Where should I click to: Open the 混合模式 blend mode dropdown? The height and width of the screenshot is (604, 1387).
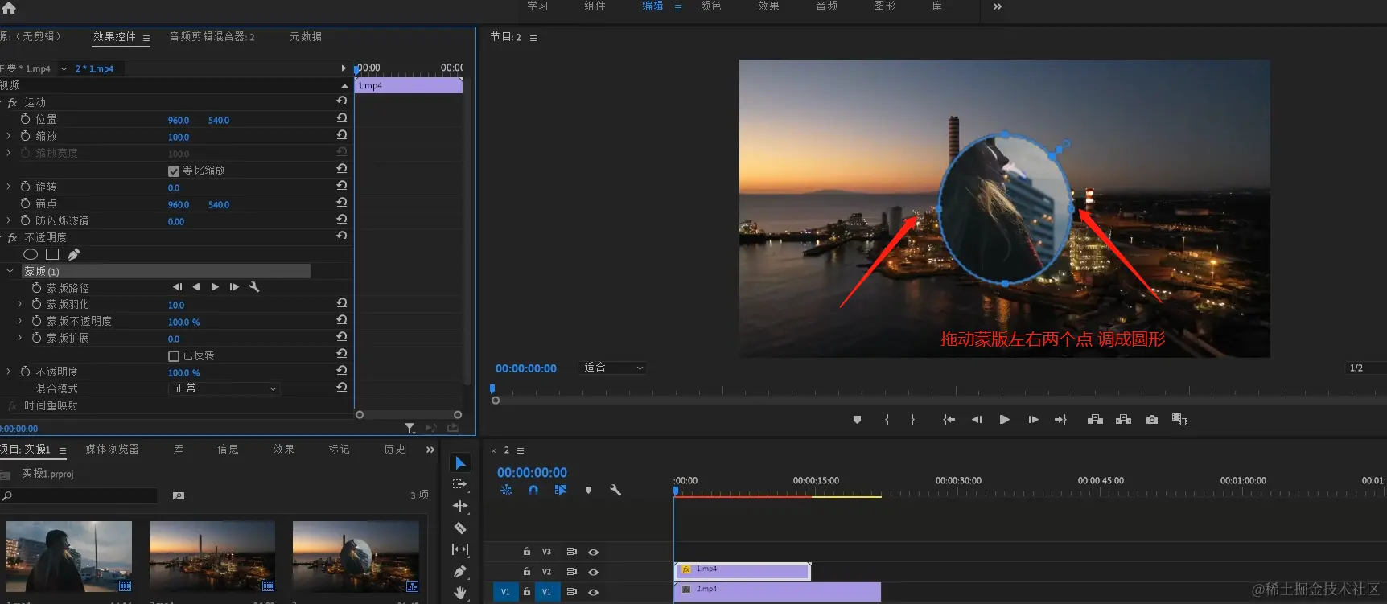pyautogui.click(x=225, y=388)
